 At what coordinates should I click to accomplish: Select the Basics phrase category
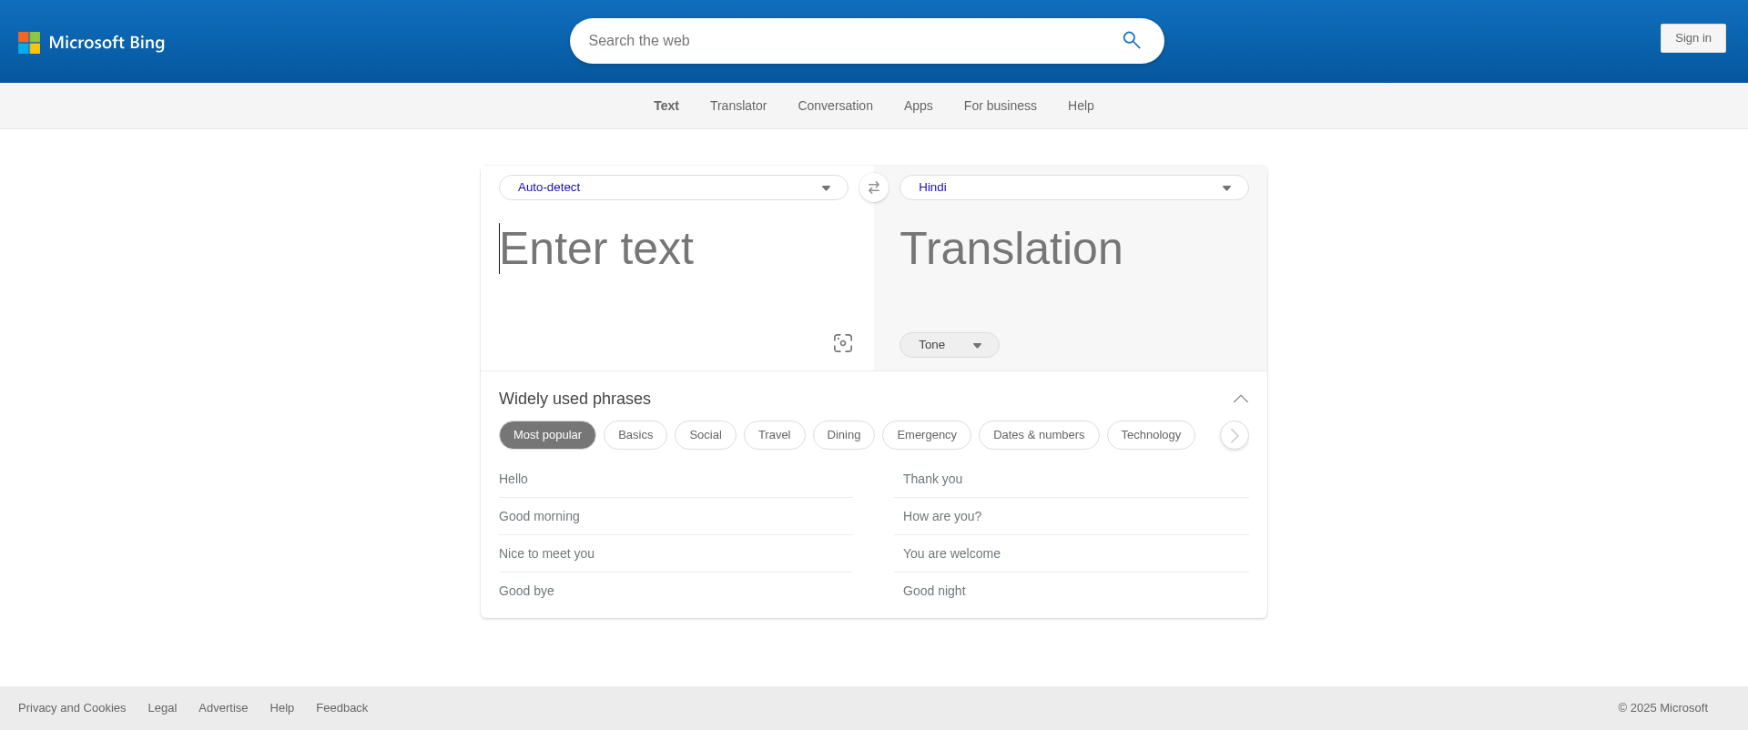click(x=635, y=435)
